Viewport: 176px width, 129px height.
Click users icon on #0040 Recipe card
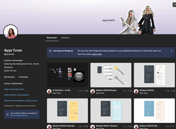click(128, 91)
